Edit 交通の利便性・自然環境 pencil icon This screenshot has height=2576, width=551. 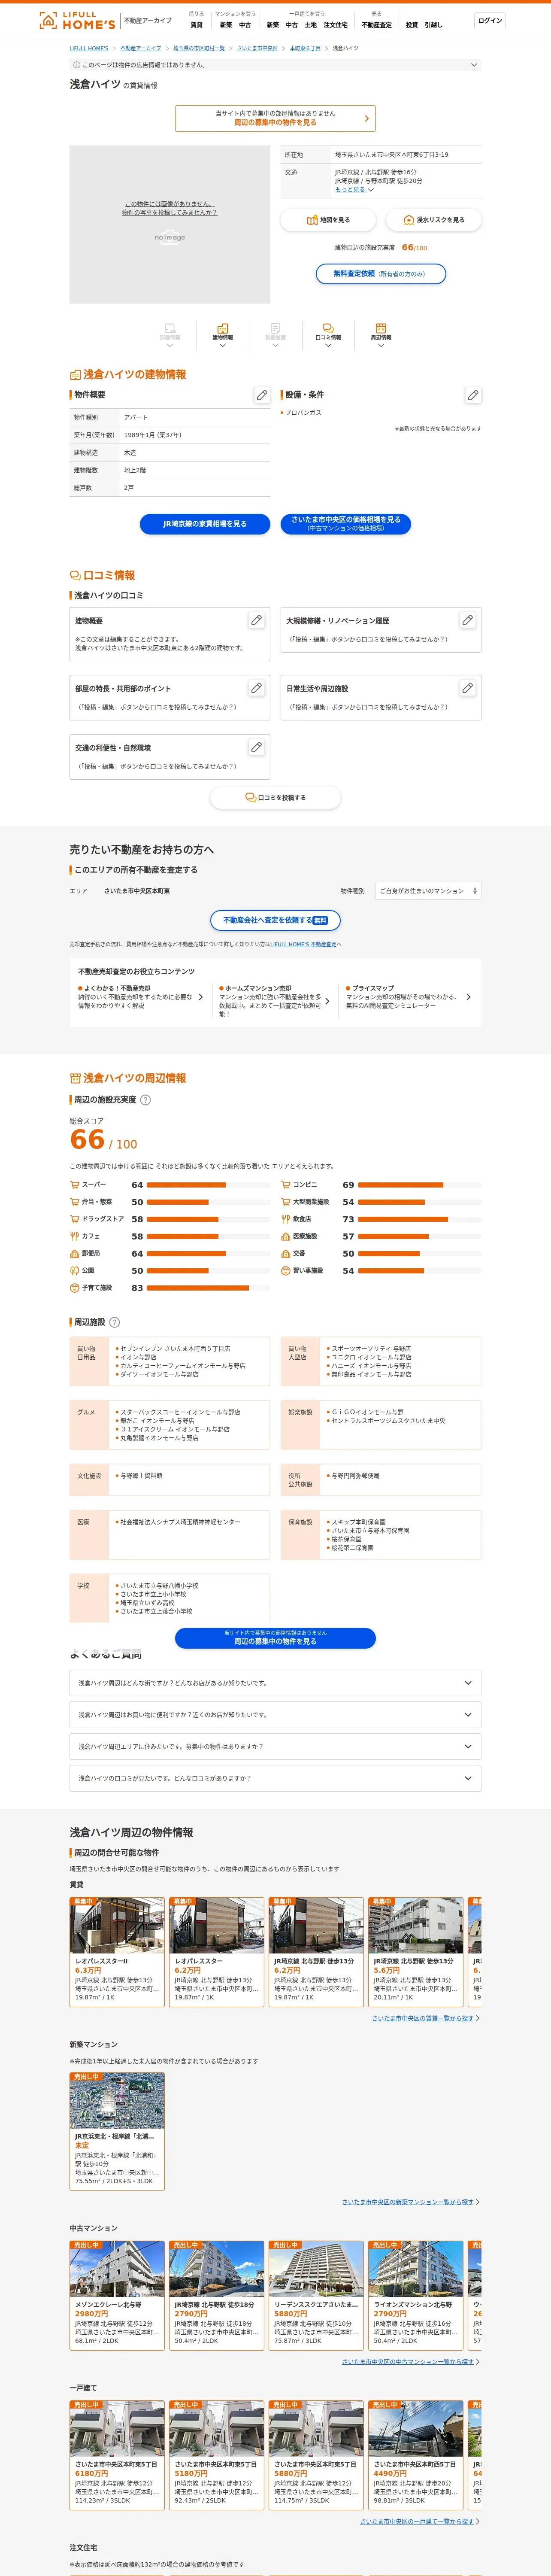point(256,748)
